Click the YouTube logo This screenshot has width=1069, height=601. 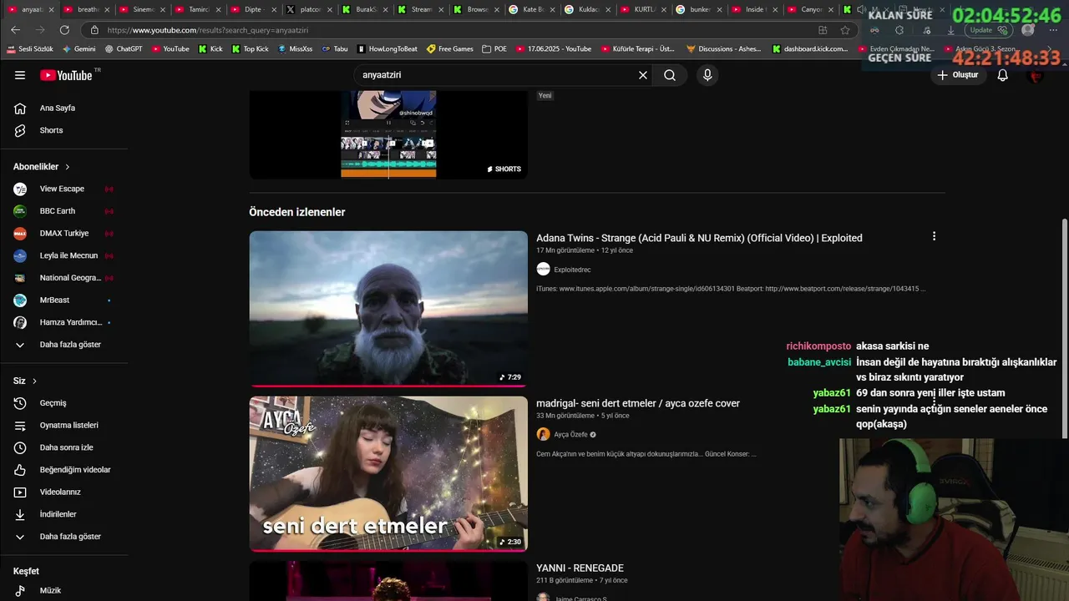pos(66,75)
